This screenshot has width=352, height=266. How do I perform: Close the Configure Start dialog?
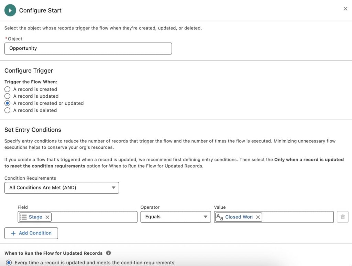[345, 9]
